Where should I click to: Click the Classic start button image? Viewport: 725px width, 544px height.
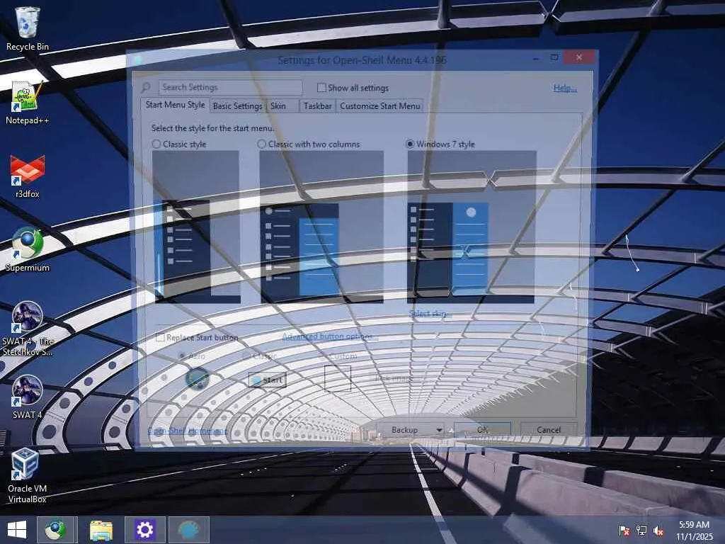pos(268,380)
